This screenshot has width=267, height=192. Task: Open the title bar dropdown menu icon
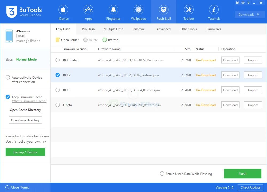[249, 3]
